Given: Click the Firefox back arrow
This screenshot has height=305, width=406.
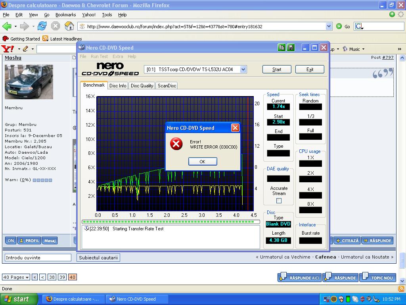Looking at the screenshot, I should [x=7, y=26].
